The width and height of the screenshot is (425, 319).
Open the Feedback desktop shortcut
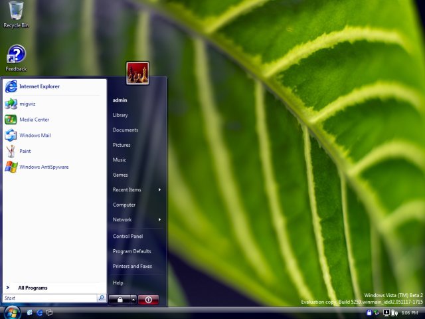16,55
